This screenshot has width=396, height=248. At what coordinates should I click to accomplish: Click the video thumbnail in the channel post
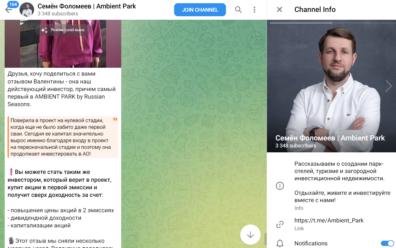click(63, 44)
